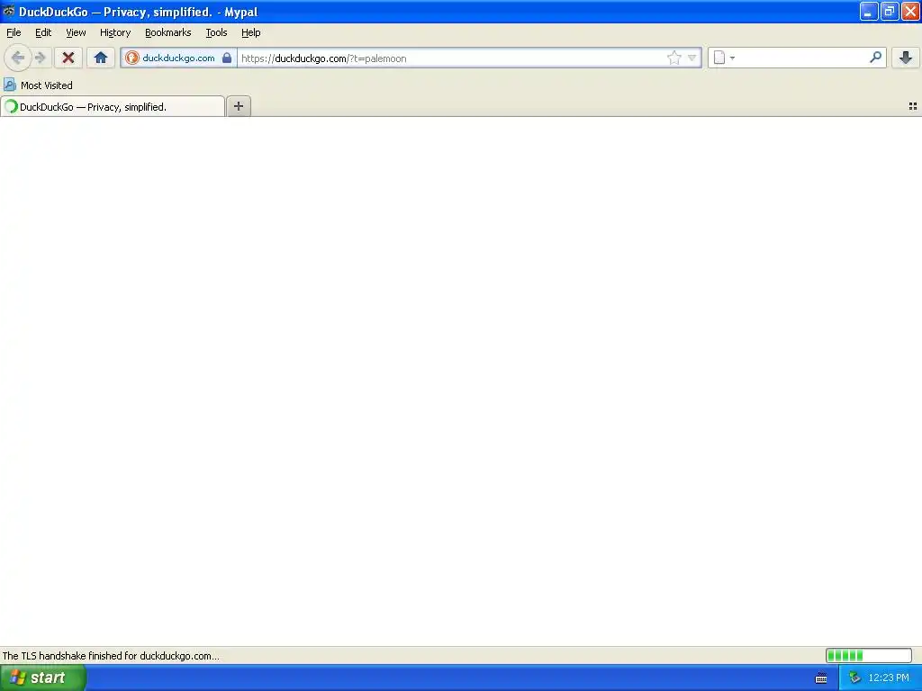Open the Tools menu

(216, 32)
